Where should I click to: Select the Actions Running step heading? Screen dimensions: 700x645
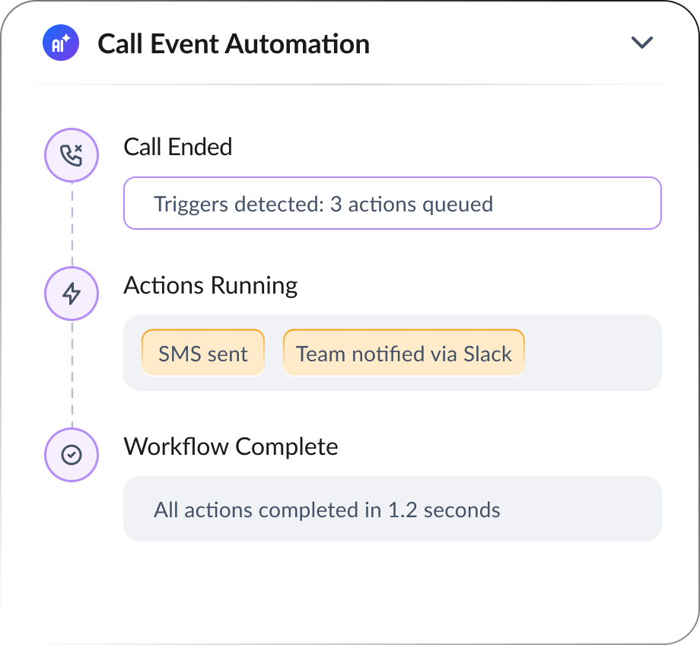point(210,286)
